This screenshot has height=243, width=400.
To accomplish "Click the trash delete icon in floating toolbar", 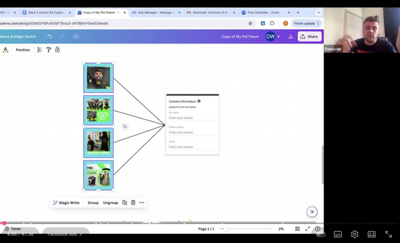I will pos(133,202).
